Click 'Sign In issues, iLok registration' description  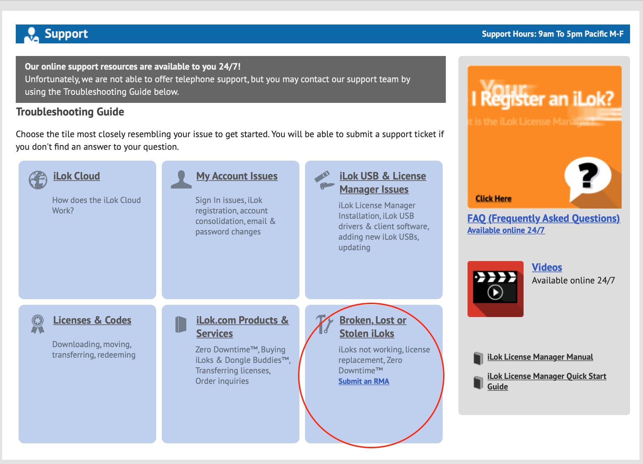[x=235, y=216]
